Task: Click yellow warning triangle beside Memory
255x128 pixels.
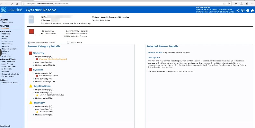Action: (x=31, y=103)
